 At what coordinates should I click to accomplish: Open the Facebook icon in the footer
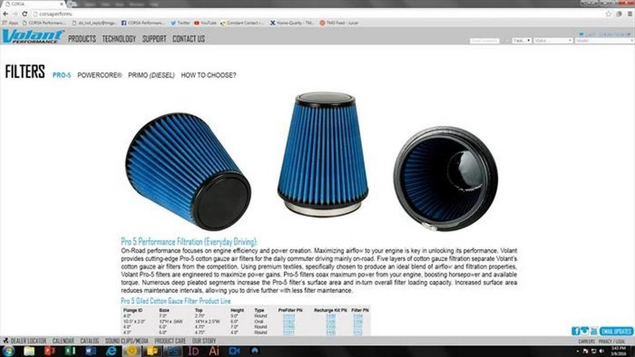point(575,331)
